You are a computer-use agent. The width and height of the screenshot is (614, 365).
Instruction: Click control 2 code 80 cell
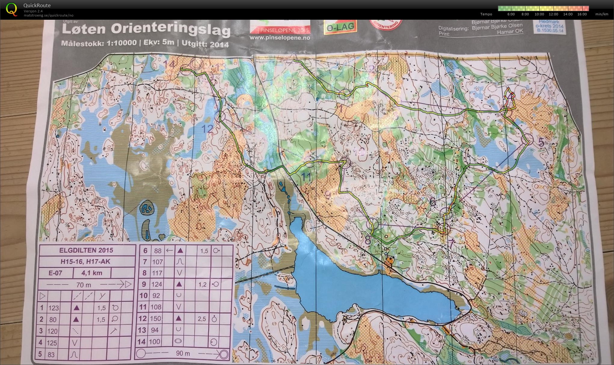tap(53, 319)
